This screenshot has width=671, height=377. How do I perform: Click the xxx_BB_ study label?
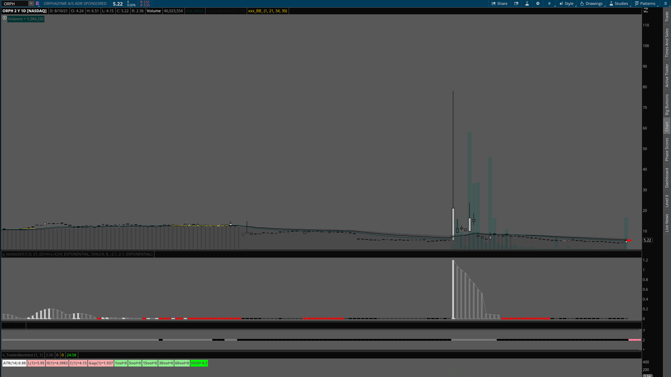tap(267, 11)
